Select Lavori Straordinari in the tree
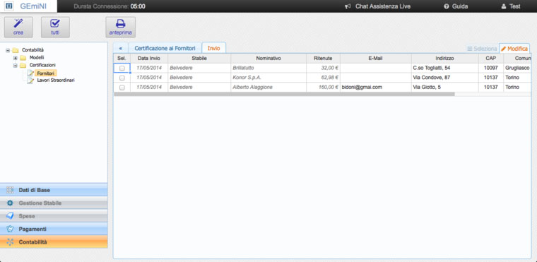 pos(56,81)
